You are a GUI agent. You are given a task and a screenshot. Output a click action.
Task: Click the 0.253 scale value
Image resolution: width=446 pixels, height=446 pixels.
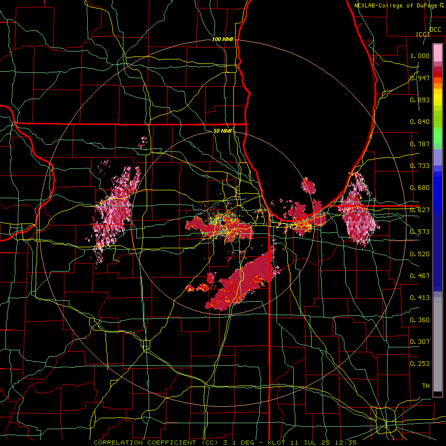pyautogui.click(x=420, y=364)
